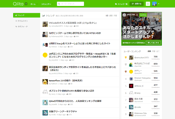Click cat avatar beside オブジェクト指向 article
The width and height of the screenshot is (175, 119).
(x=45, y=92)
